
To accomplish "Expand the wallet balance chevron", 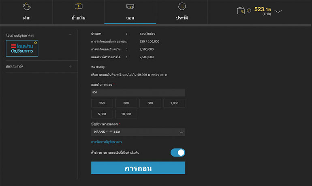I will (278, 11).
